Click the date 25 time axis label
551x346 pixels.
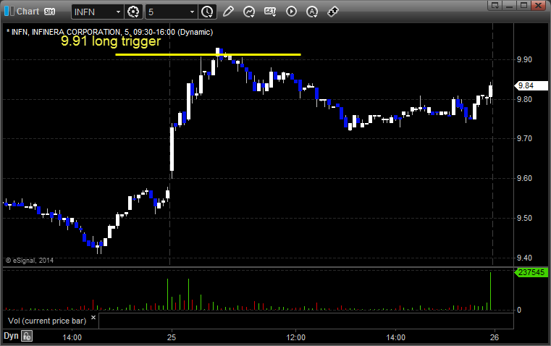click(172, 337)
